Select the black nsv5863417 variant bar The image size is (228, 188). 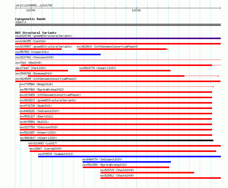click(117, 140)
